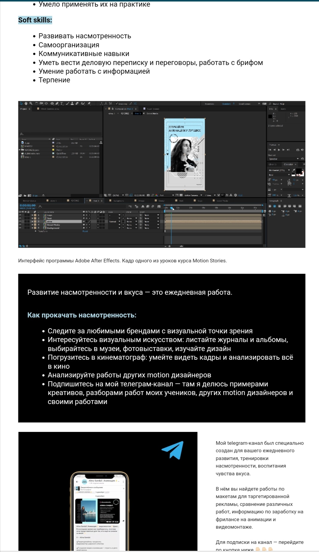The height and width of the screenshot is (552, 319).
Task: Click the black fill color swatch in Character panel
Action: click(298, 171)
